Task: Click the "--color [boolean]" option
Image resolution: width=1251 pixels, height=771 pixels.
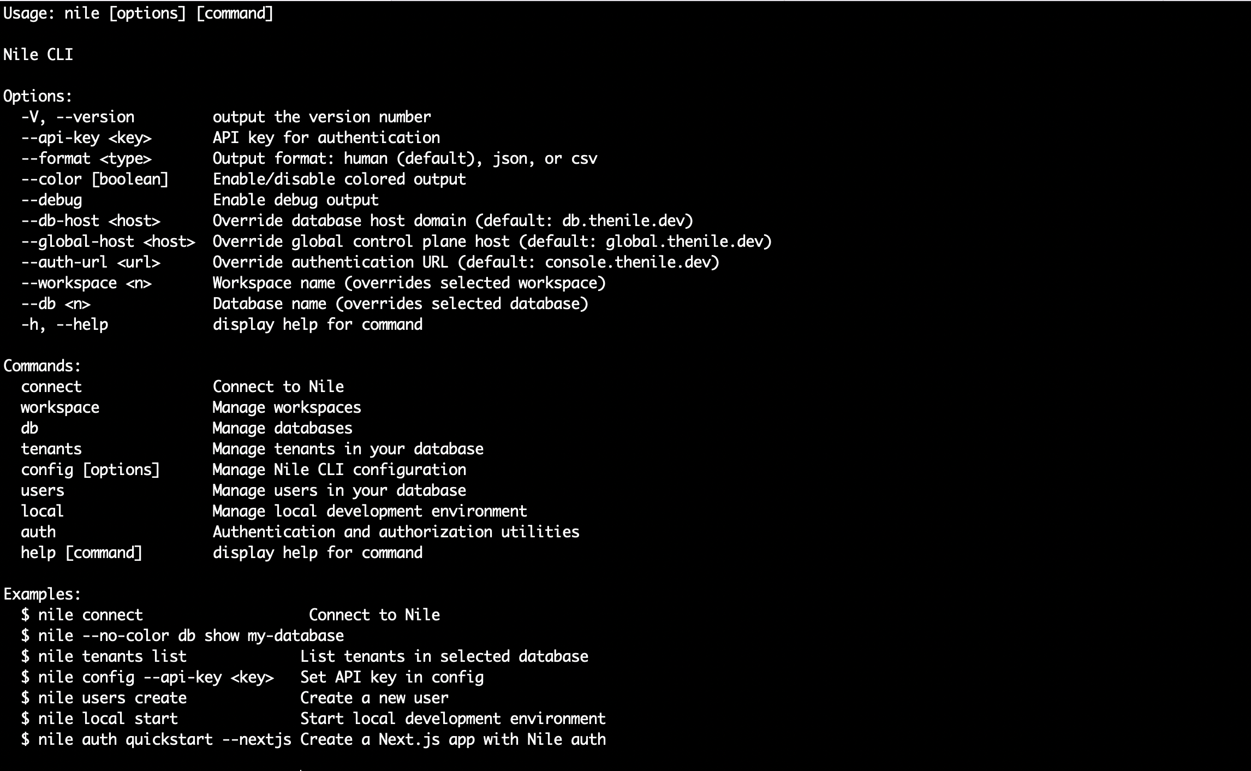Action: point(95,179)
